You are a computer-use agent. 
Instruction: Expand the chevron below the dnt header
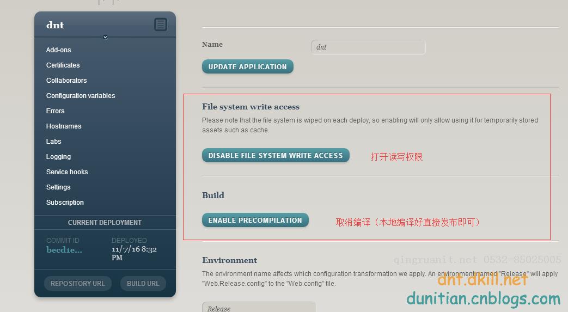105,38
